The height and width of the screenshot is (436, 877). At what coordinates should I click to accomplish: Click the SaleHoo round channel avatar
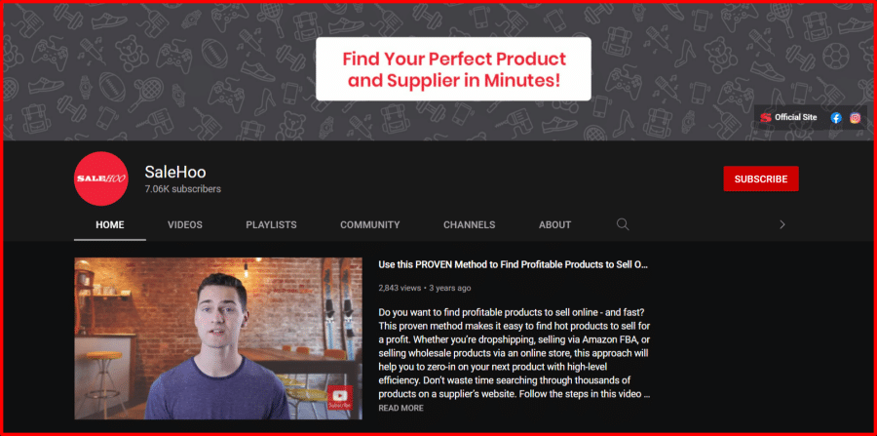(x=101, y=178)
